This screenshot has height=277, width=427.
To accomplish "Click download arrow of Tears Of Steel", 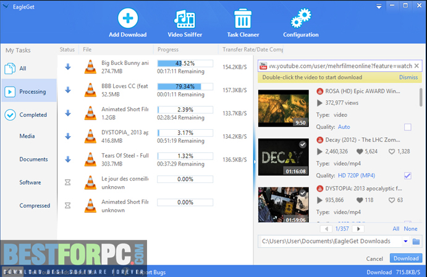I will point(68,160).
